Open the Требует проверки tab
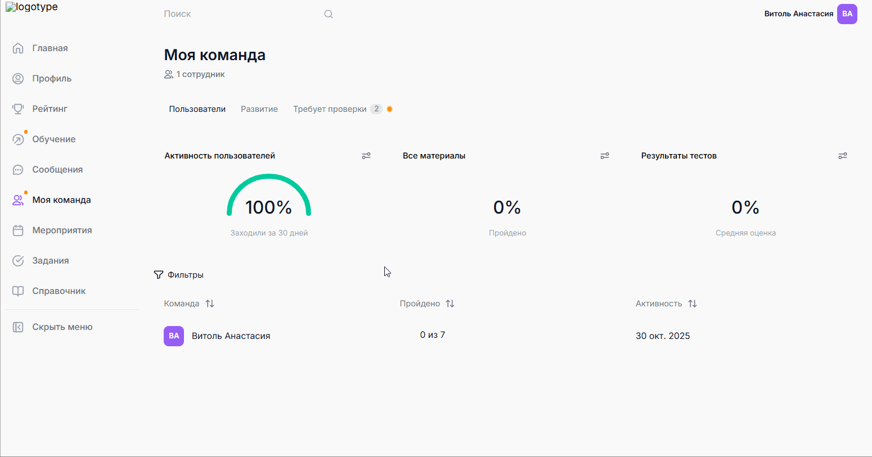Viewport: 872px width, 457px height. (330, 109)
